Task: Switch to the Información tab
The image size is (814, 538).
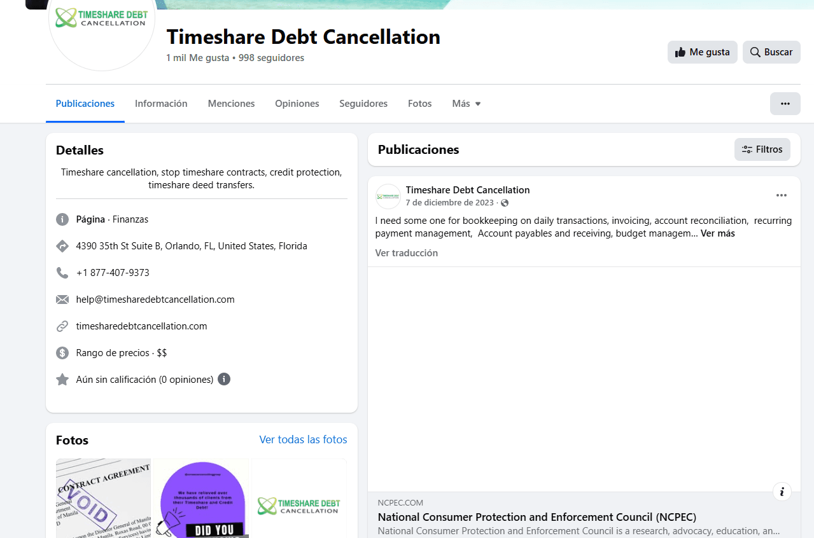Action: [x=161, y=104]
